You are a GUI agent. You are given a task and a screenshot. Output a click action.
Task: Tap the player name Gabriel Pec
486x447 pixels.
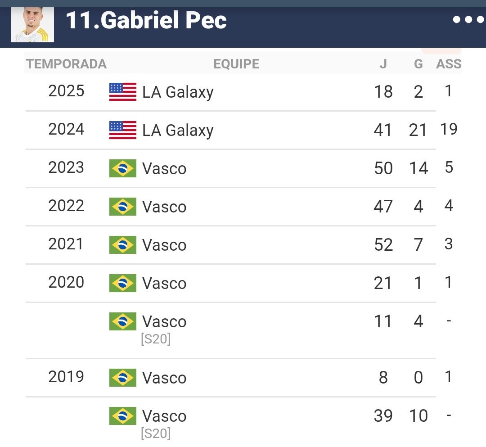tap(146, 20)
